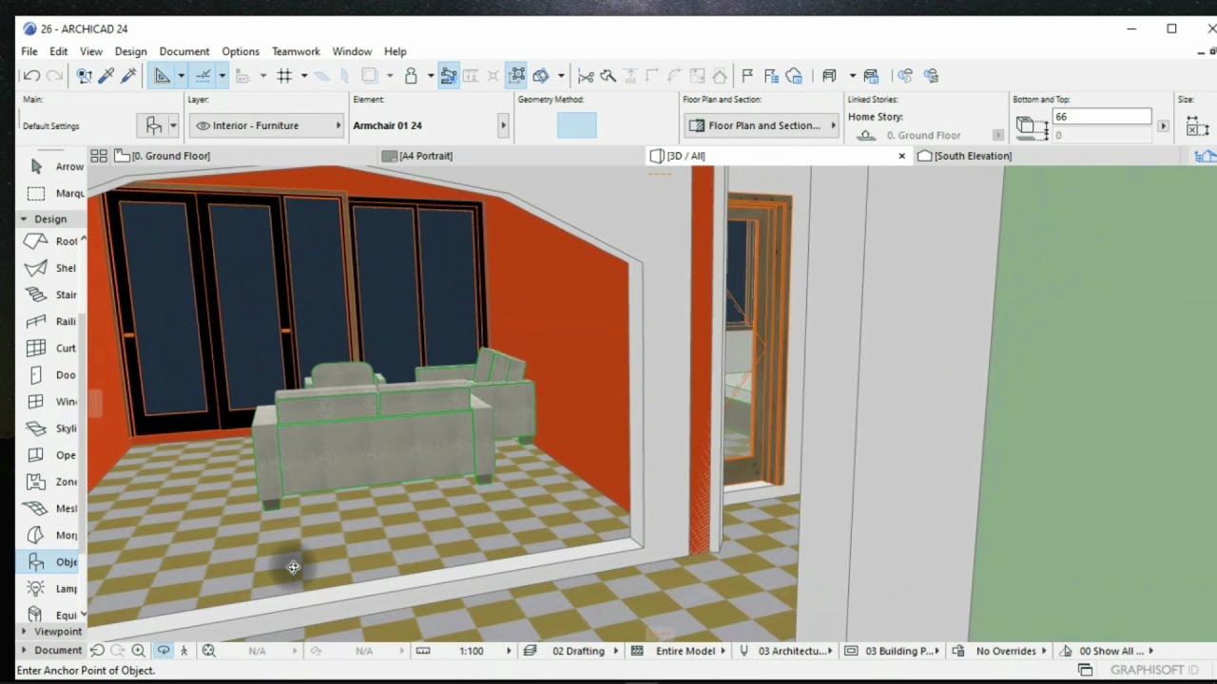Image resolution: width=1217 pixels, height=684 pixels.
Task: Open the Options menu
Action: tap(241, 51)
